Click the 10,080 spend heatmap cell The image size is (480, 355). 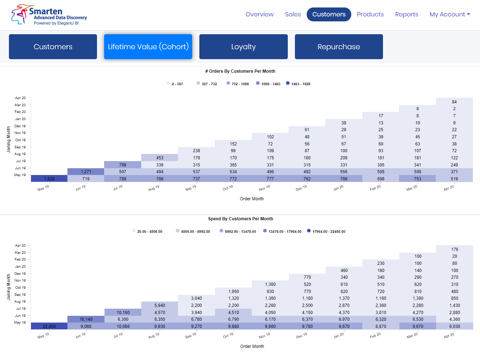click(x=123, y=326)
